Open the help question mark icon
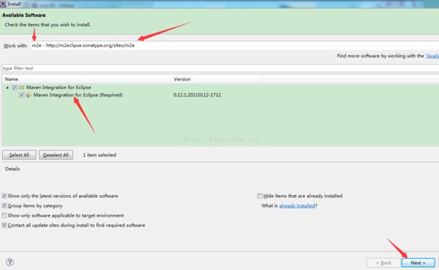This screenshot has width=439, height=270. 10,262
